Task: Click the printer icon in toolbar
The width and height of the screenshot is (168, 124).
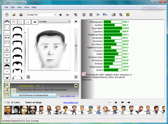Action: point(113,15)
